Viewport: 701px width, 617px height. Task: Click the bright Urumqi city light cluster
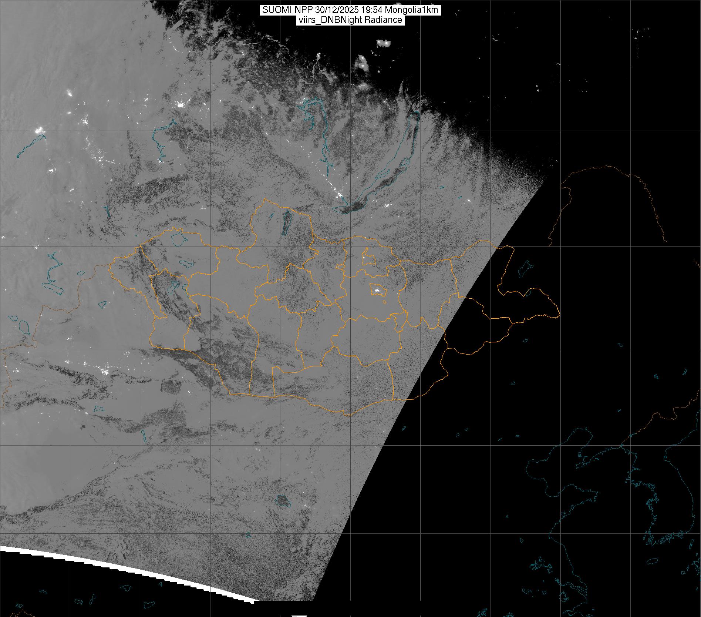(105, 371)
